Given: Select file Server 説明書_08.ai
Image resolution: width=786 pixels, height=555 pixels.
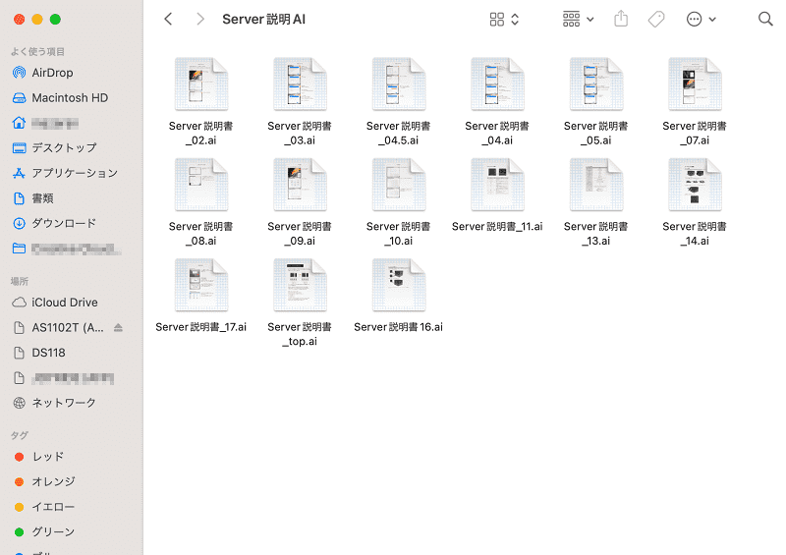Looking at the screenshot, I should pyautogui.click(x=201, y=202).
